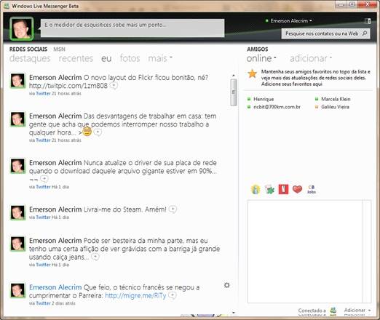Click the scroll-down arrow of feed
The image size is (380, 320).
(x=234, y=313)
